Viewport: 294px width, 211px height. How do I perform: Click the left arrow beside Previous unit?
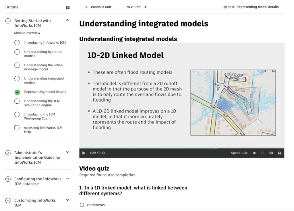tap(87, 7)
